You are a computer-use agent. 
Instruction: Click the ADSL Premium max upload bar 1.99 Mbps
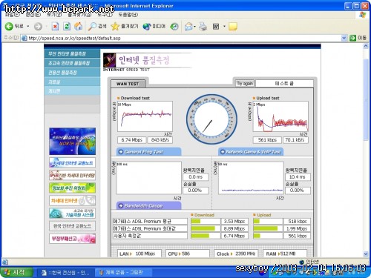[x=266, y=228]
